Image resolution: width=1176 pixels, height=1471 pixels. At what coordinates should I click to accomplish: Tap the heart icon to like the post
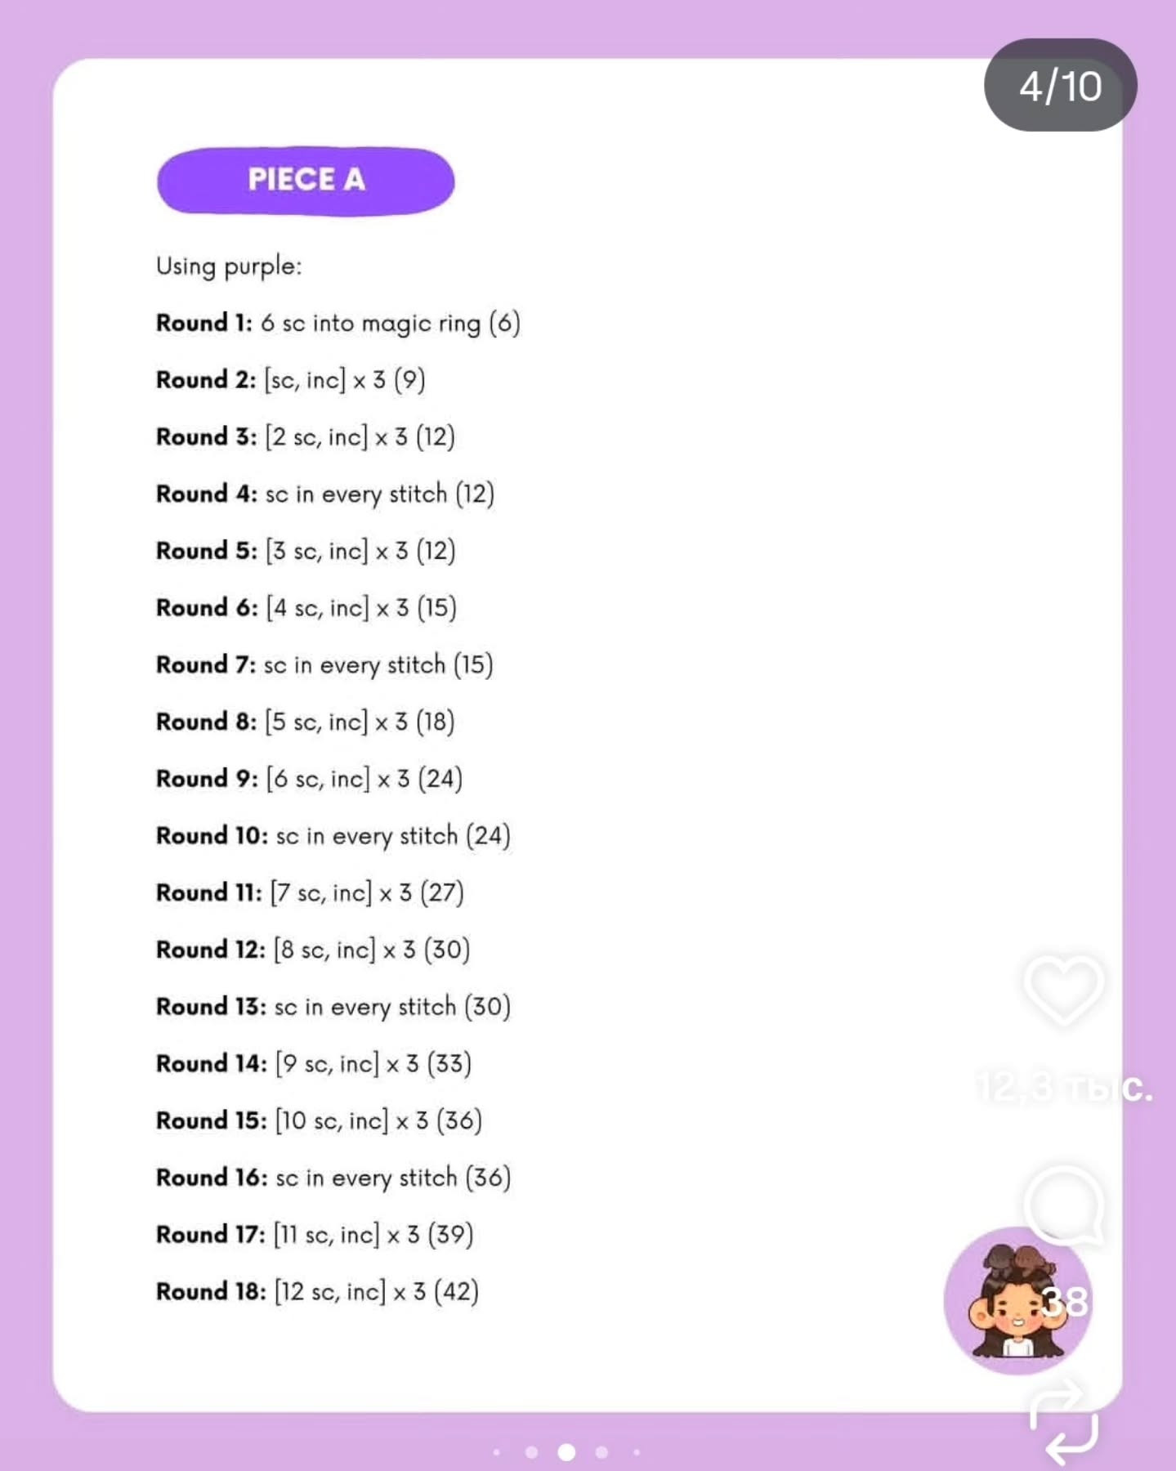[x=1063, y=989]
